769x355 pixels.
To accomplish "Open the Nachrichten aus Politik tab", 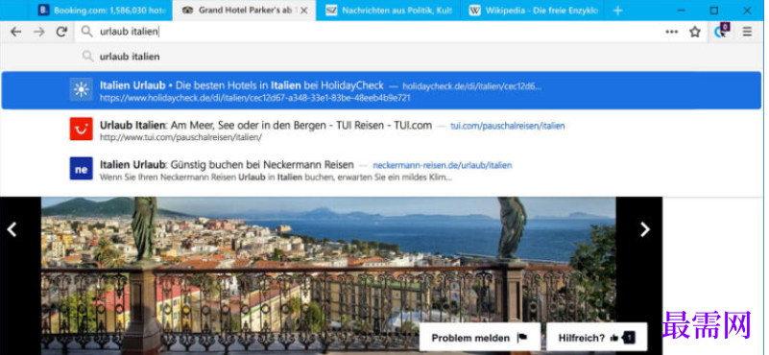I will click(x=390, y=11).
